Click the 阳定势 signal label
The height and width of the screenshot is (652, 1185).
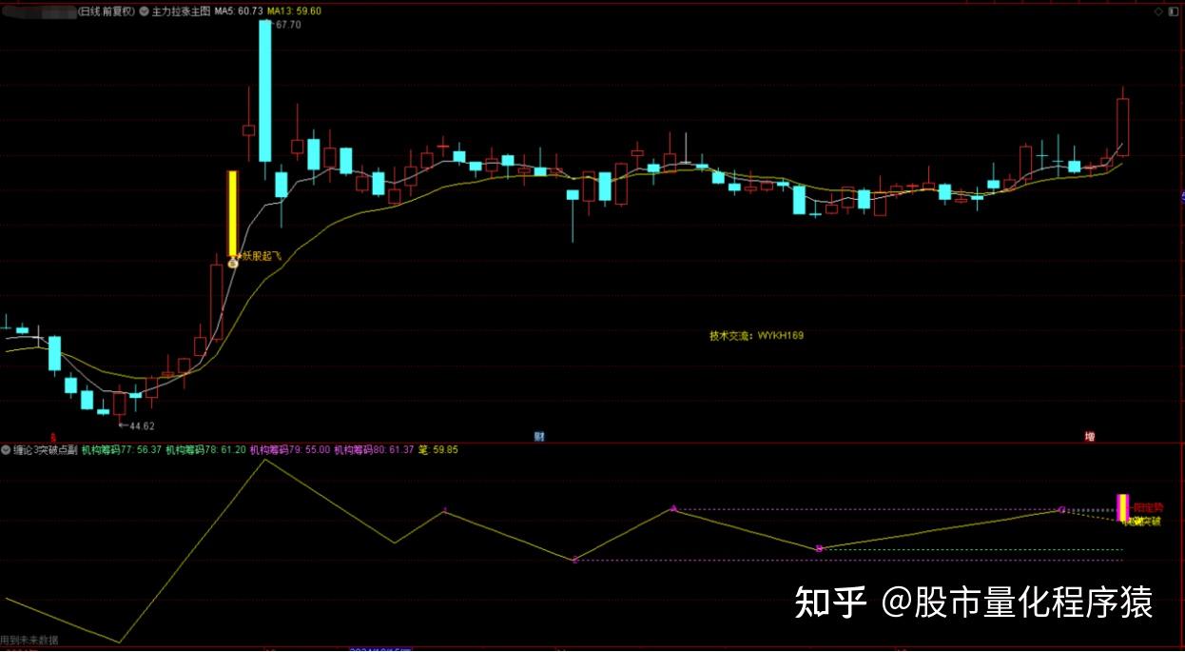1148,507
